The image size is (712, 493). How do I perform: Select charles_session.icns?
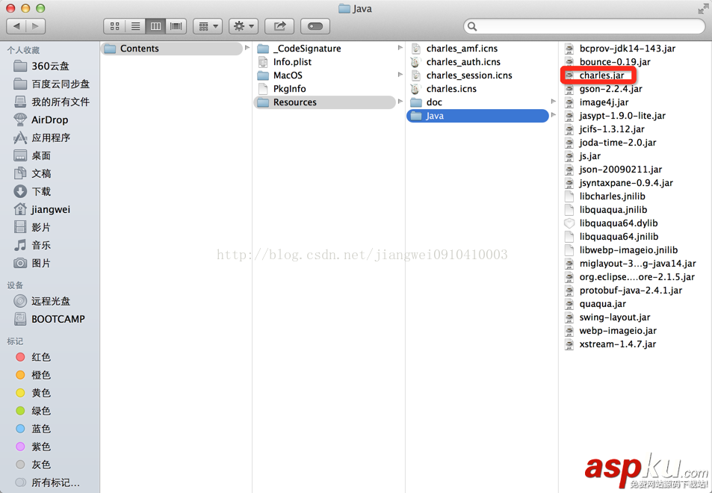point(477,75)
